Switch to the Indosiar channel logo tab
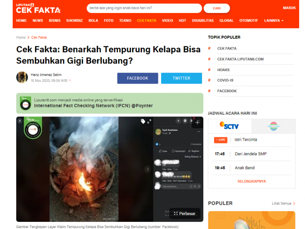Screen dimensions: 305x229 (x=274, y=126)
